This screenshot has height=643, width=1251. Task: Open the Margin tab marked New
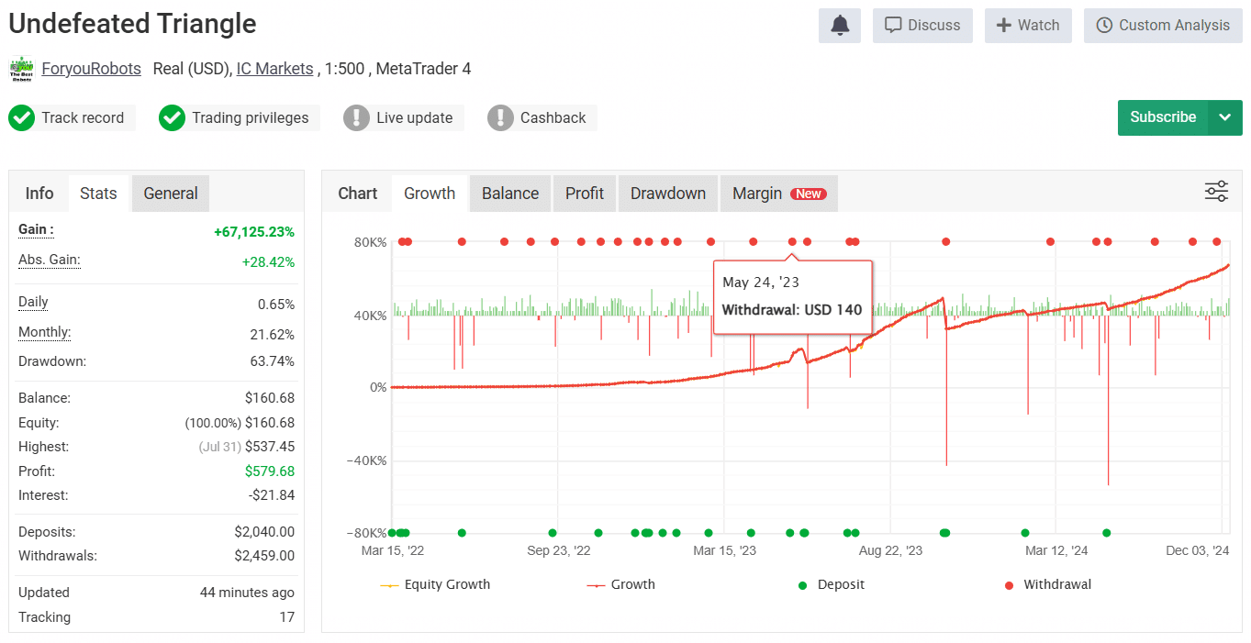[778, 194]
